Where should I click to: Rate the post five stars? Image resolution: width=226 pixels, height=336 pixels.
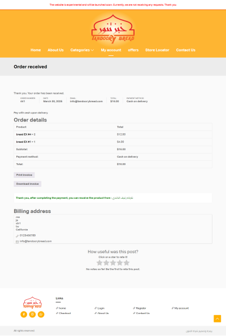pos(127,263)
